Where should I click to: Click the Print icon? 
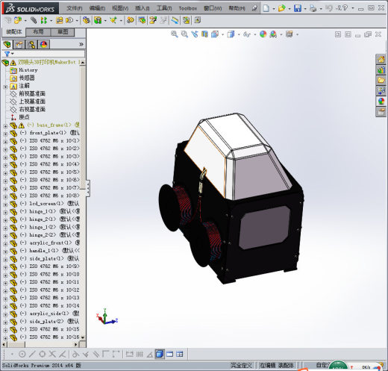click(313, 8)
